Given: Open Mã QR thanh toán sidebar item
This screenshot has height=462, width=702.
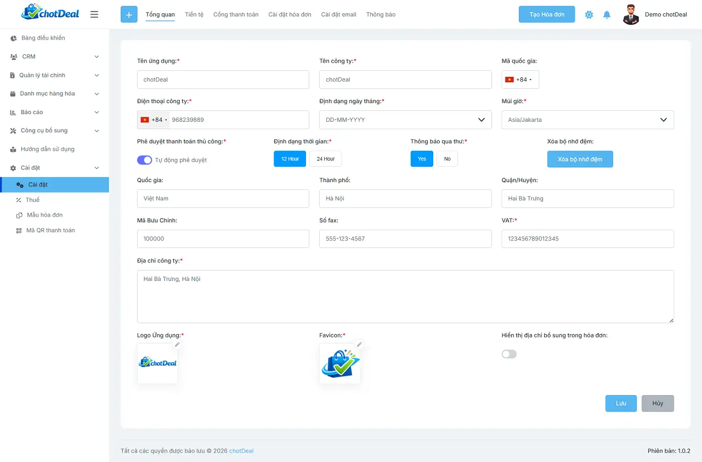Looking at the screenshot, I should tap(50, 230).
